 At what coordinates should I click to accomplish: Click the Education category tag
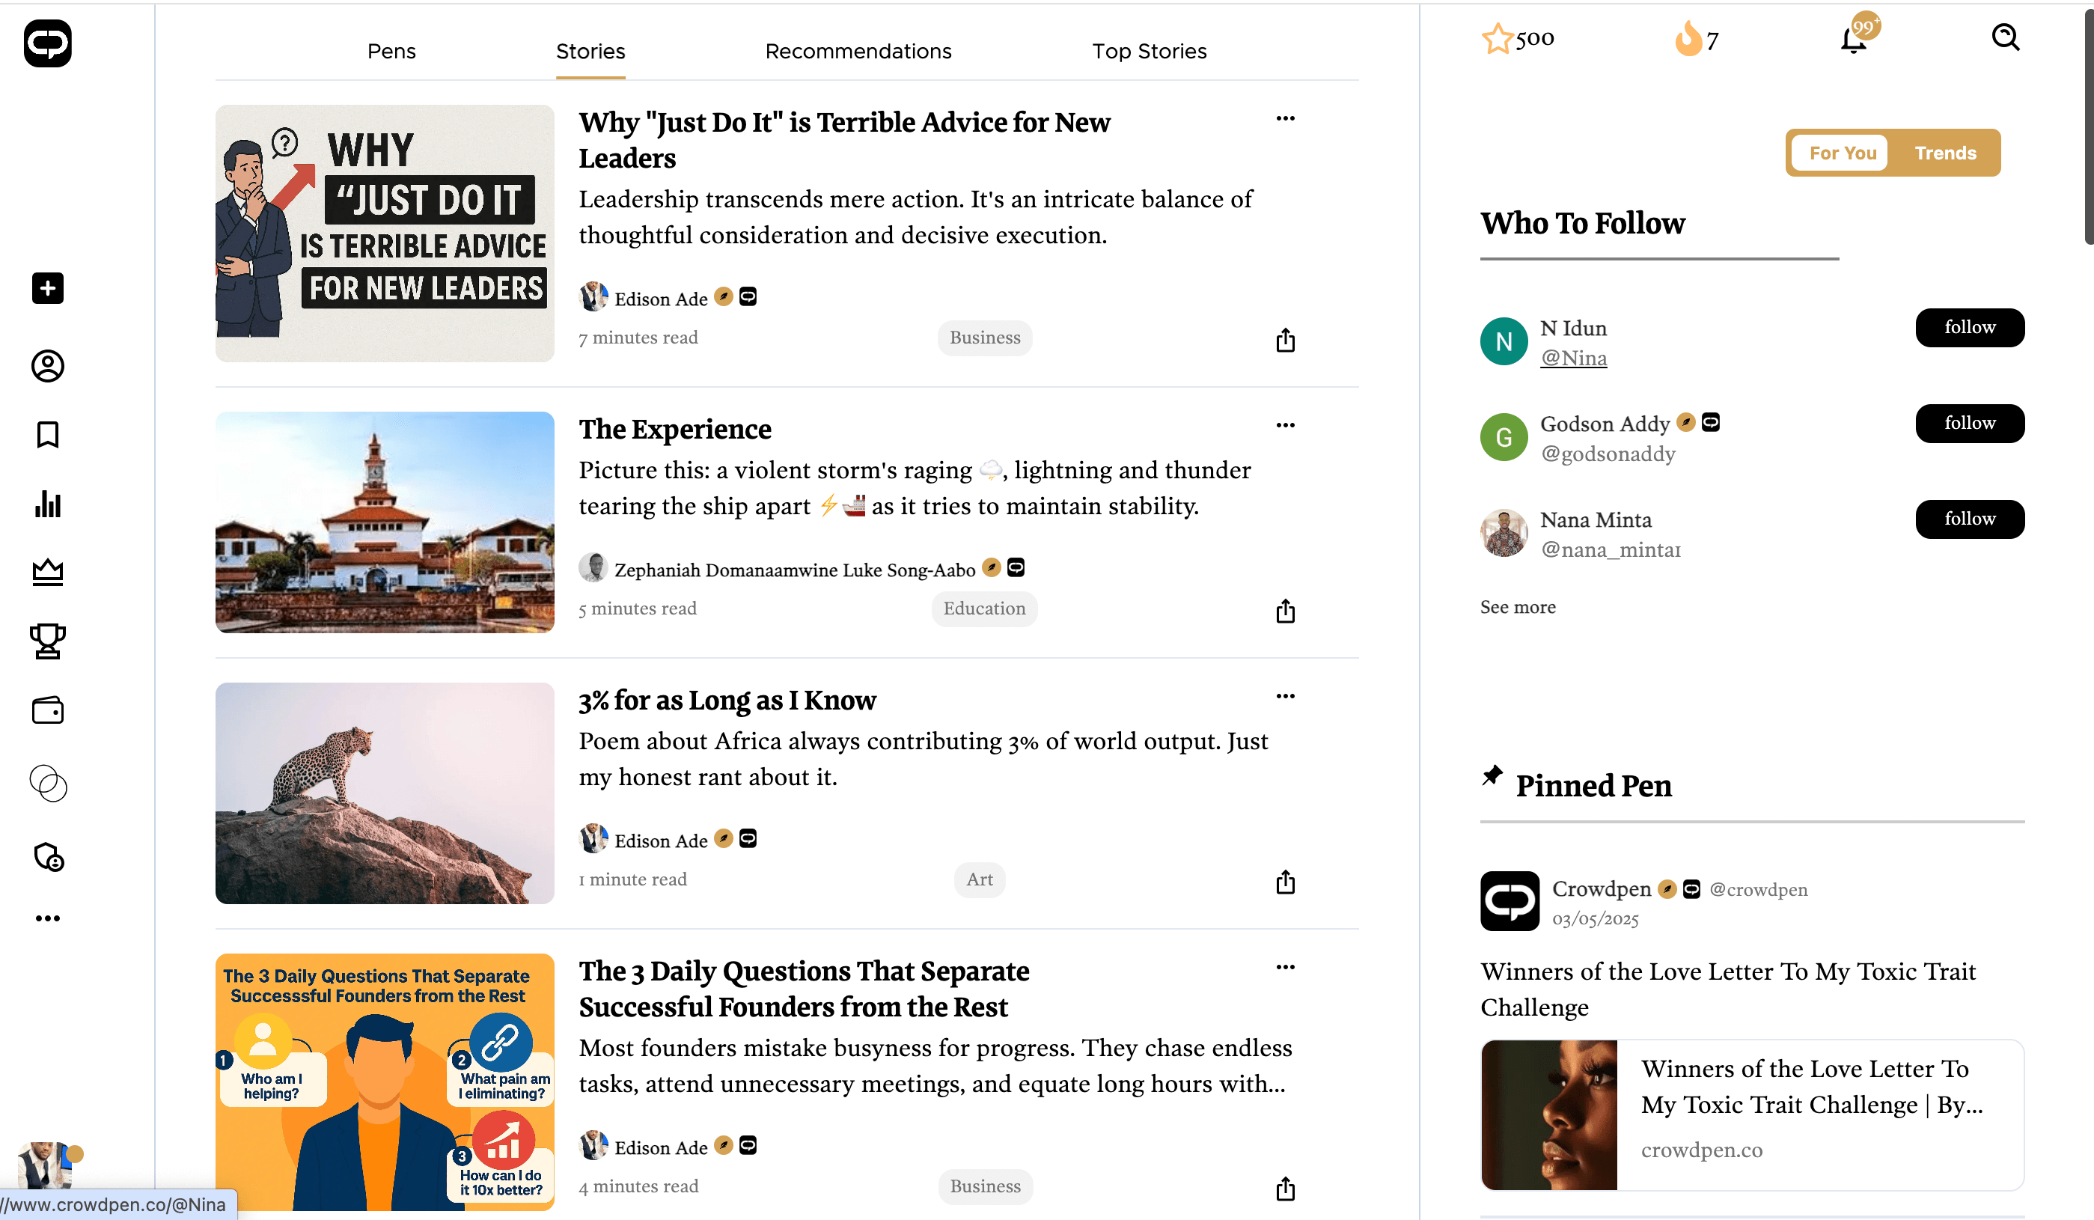pos(984,609)
